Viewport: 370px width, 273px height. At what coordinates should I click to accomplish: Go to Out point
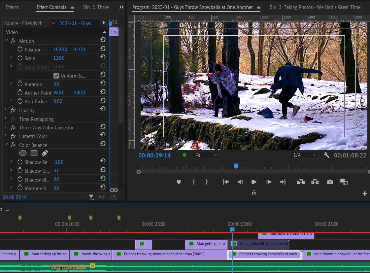(283, 182)
